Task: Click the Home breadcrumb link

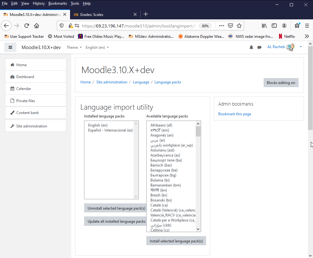Action: coord(85,82)
